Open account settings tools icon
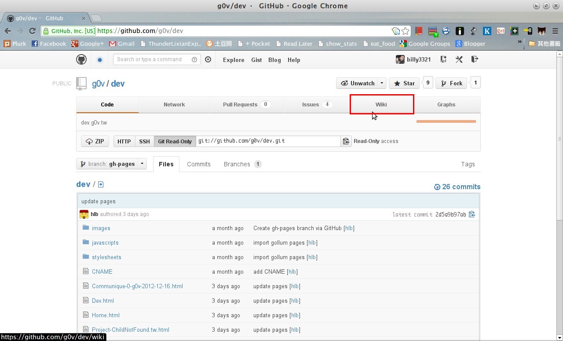This screenshot has width=563, height=341. pos(459,59)
